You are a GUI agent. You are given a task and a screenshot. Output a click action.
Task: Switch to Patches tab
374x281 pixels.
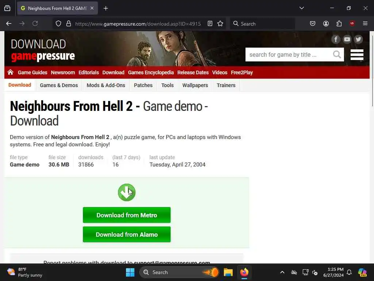click(143, 85)
